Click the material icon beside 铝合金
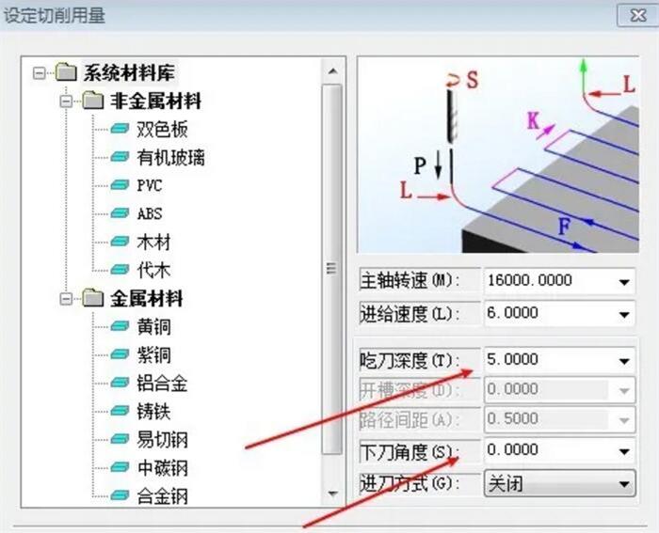 point(120,383)
